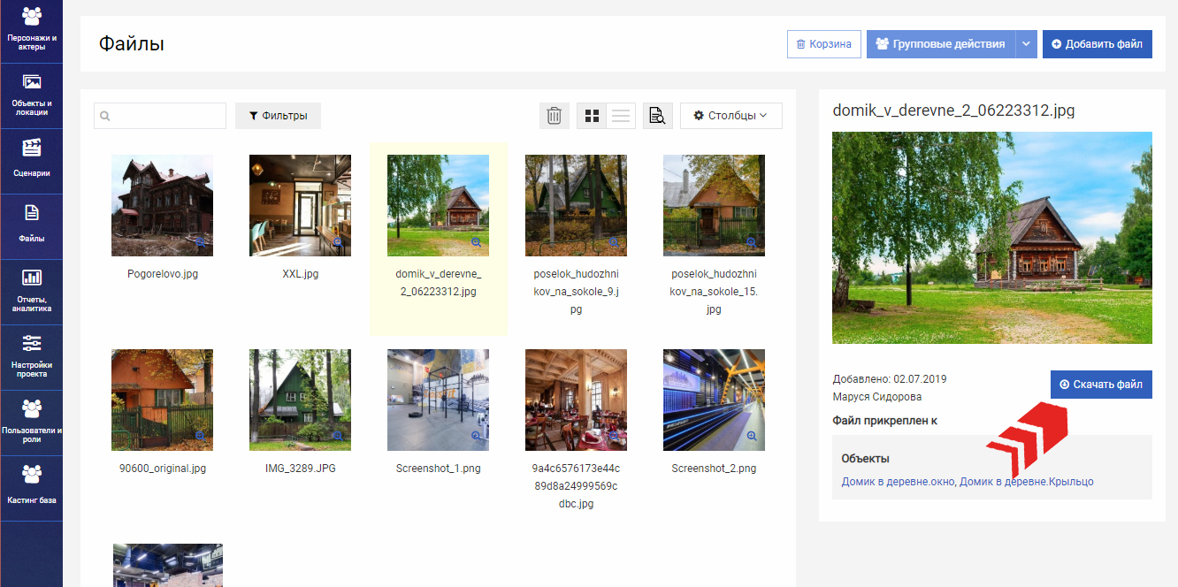Select the Screenshot_2.png thumbnail image
1178x587 pixels.
(714, 400)
